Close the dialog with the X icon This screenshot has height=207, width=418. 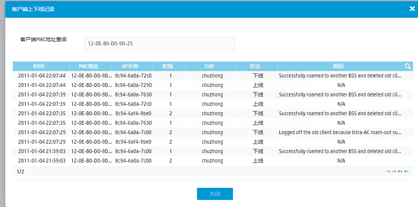pos(412,9)
